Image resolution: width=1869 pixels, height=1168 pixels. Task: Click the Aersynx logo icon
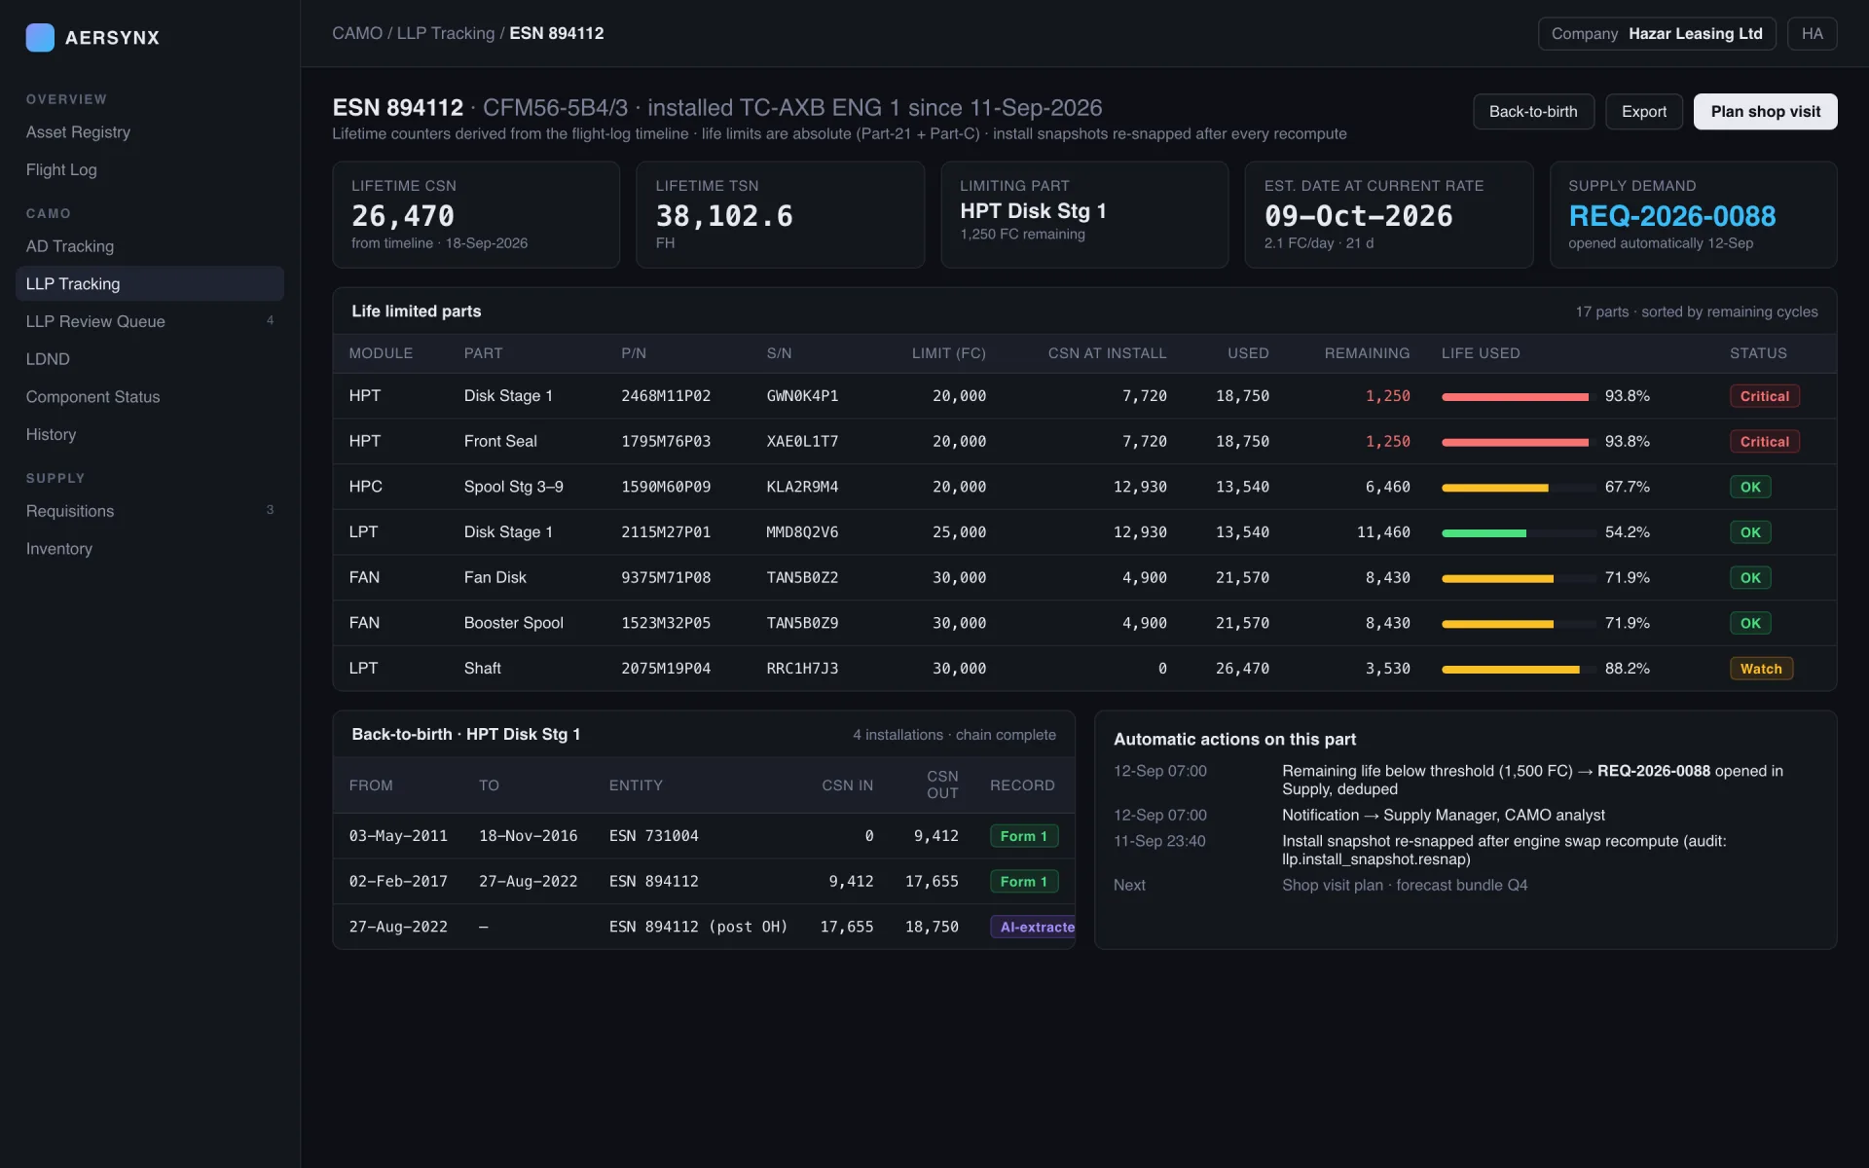click(40, 37)
